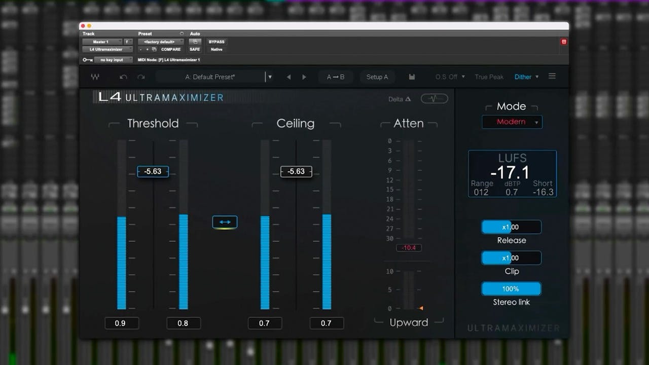This screenshot has width=649, height=365.
Task: Click the COMPARE button
Action: 171,49
